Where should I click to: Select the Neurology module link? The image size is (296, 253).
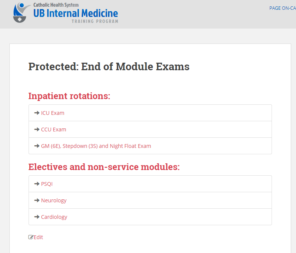[54, 200]
